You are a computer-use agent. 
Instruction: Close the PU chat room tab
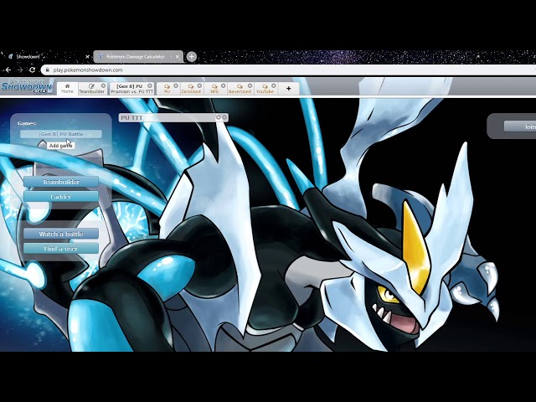point(176,85)
